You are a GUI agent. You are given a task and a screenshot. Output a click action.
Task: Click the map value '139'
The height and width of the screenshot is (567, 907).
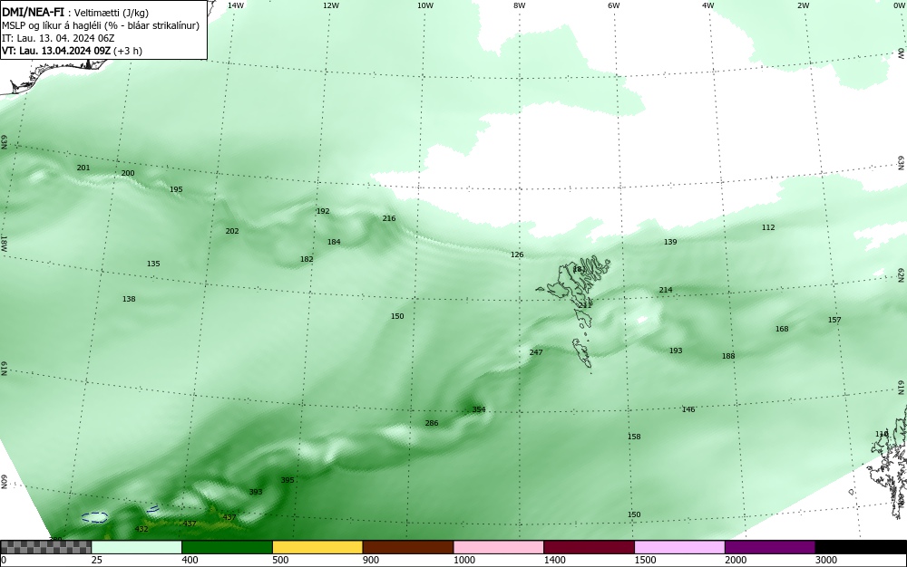pos(670,241)
